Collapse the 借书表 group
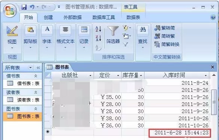Viewport: 219px width, 140px height. (36, 76)
